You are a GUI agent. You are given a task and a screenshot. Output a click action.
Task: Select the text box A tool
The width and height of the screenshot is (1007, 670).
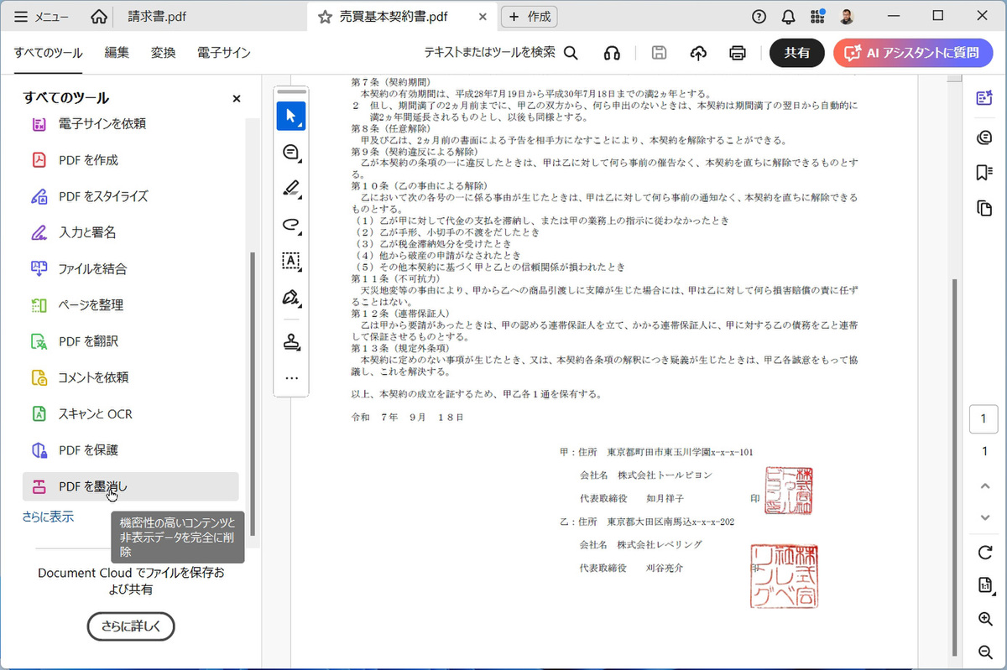click(x=291, y=260)
